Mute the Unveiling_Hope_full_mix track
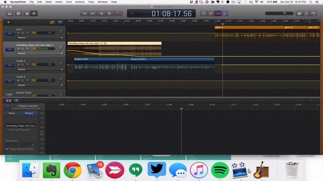This screenshot has height=181, width=323. pos(18,49)
